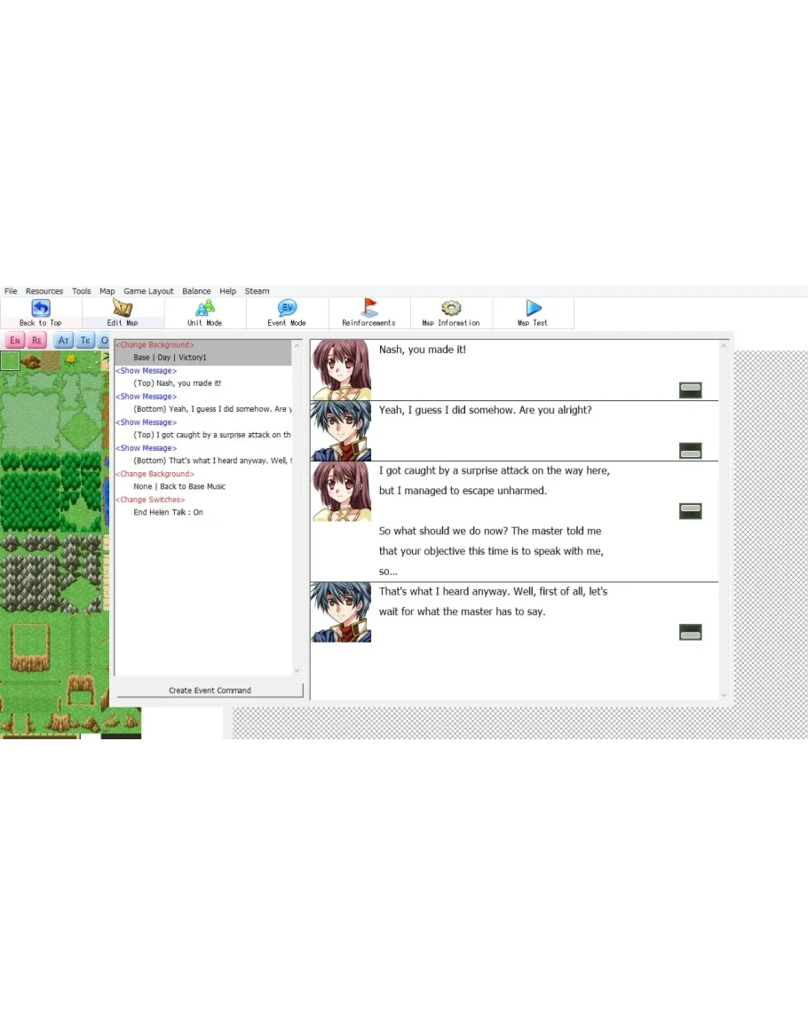Open the Reinforcements flag tool
808x1025 pixels.
[369, 309]
